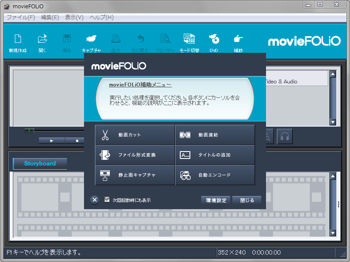
Task: Select 自動エンコード (auto encode) button
Action: [215, 175]
